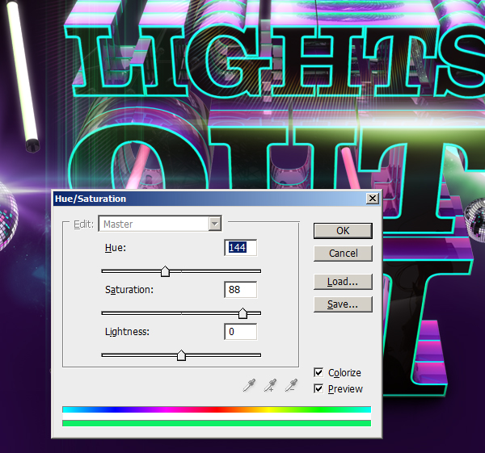Click the Saturation value field
Image resolution: width=485 pixels, height=453 pixels.
tap(240, 290)
